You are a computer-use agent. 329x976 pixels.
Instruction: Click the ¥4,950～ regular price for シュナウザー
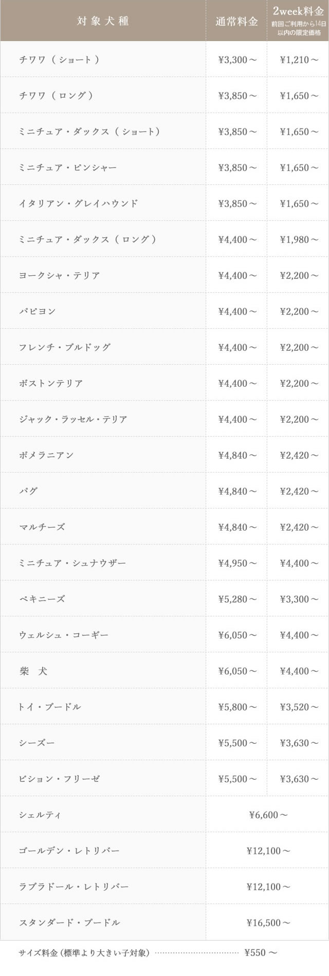(x=237, y=563)
